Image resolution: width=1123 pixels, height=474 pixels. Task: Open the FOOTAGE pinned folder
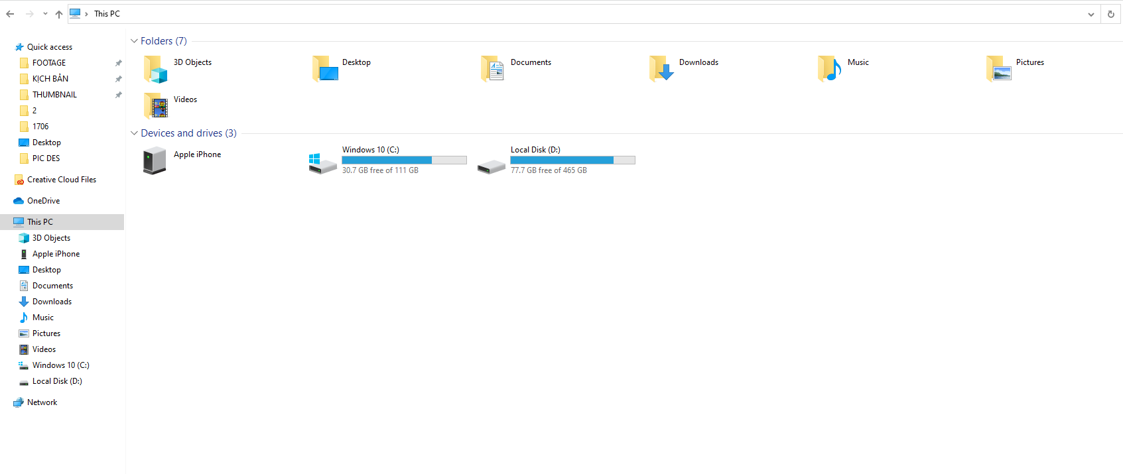(x=49, y=63)
